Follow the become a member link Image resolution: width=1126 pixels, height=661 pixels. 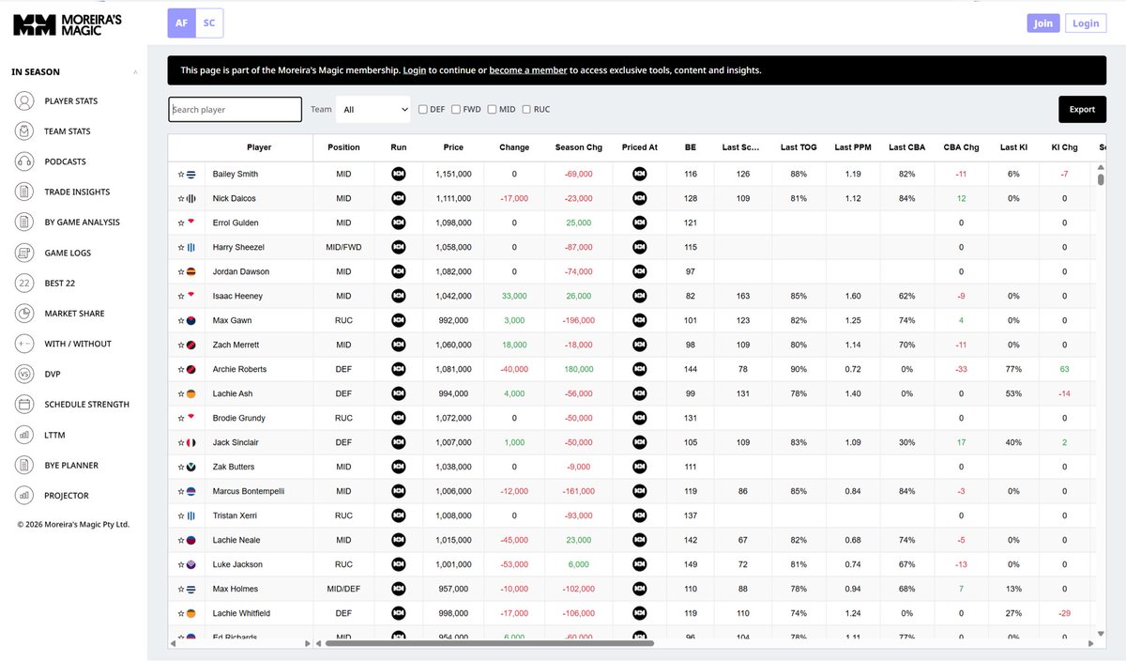coord(527,70)
